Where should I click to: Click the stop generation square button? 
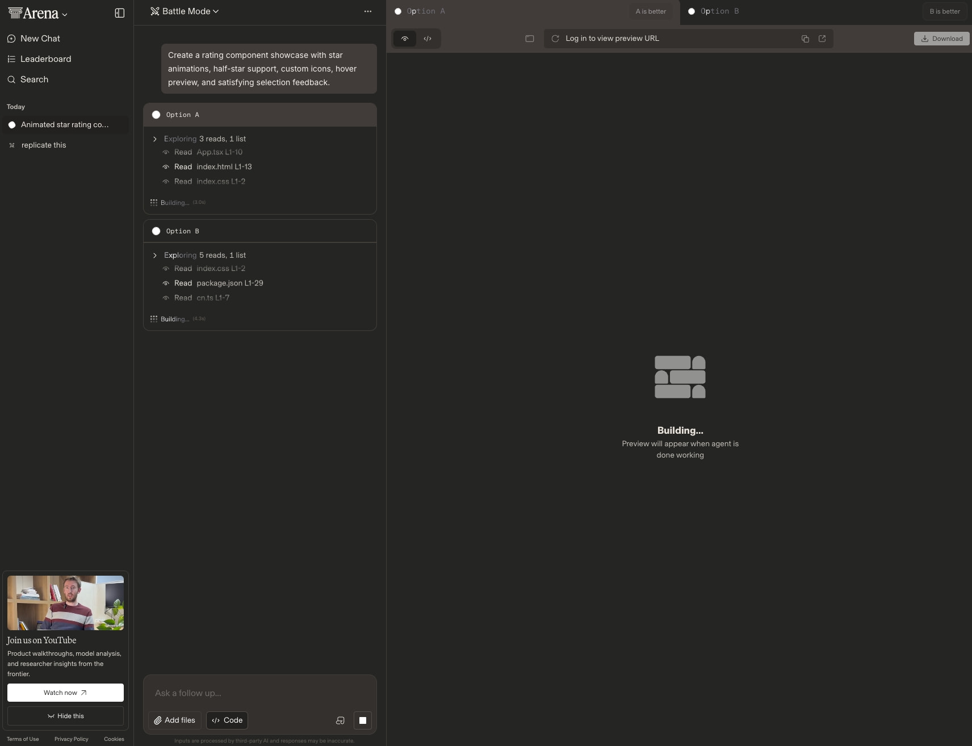pos(363,720)
